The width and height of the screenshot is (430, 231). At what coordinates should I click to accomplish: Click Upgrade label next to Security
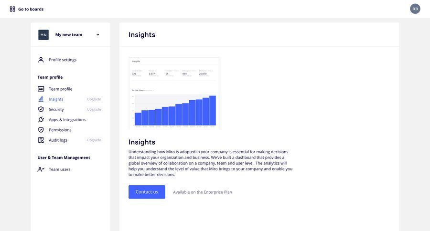(94, 109)
